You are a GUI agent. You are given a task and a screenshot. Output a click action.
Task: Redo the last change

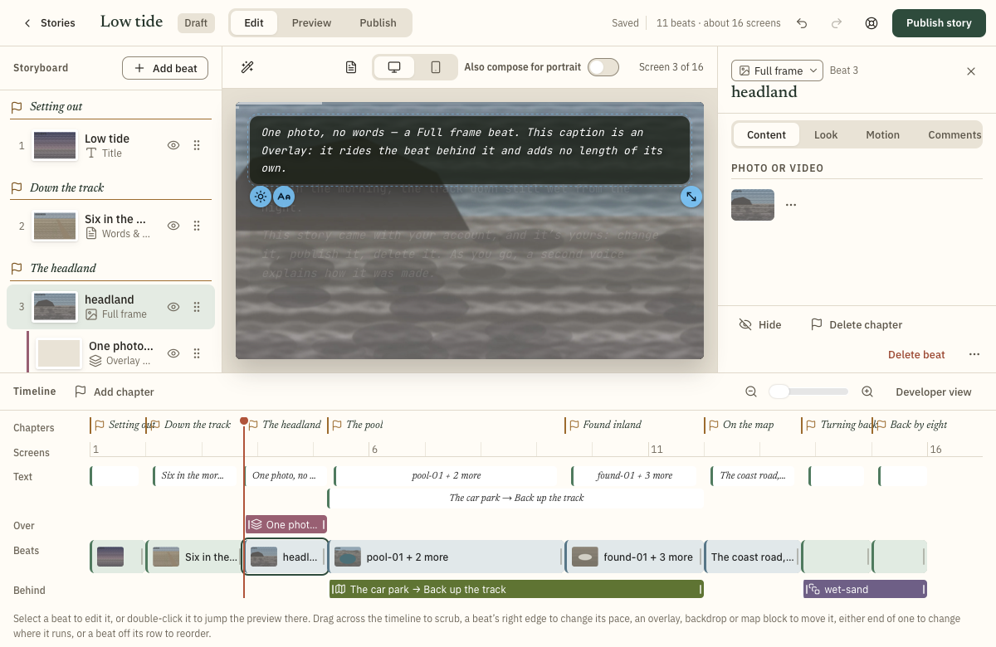point(837,23)
